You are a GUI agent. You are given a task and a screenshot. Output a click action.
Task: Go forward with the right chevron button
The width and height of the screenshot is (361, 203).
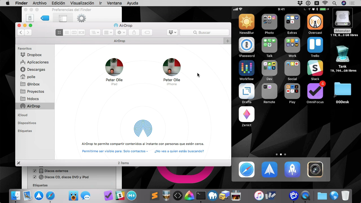(x=28, y=32)
